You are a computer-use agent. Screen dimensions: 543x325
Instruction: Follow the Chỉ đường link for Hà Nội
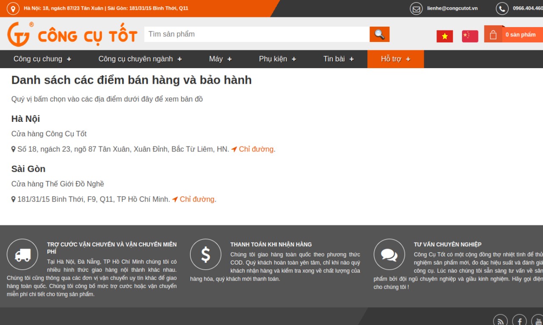click(x=256, y=149)
